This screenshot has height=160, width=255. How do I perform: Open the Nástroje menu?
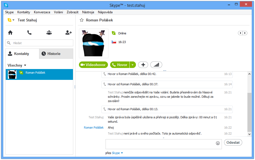(x=88, y=12)
